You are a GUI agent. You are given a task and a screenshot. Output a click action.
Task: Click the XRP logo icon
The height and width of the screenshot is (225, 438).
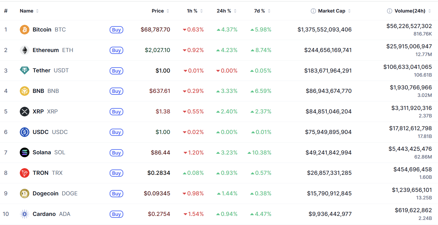click(25, 112)
